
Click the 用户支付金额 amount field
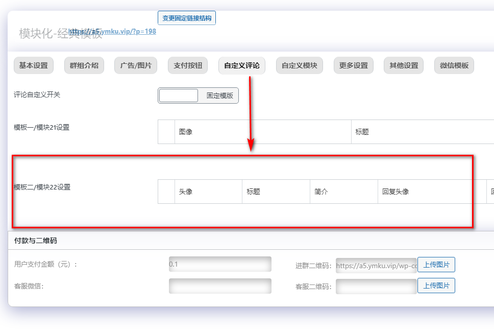(x=220, y=264)
